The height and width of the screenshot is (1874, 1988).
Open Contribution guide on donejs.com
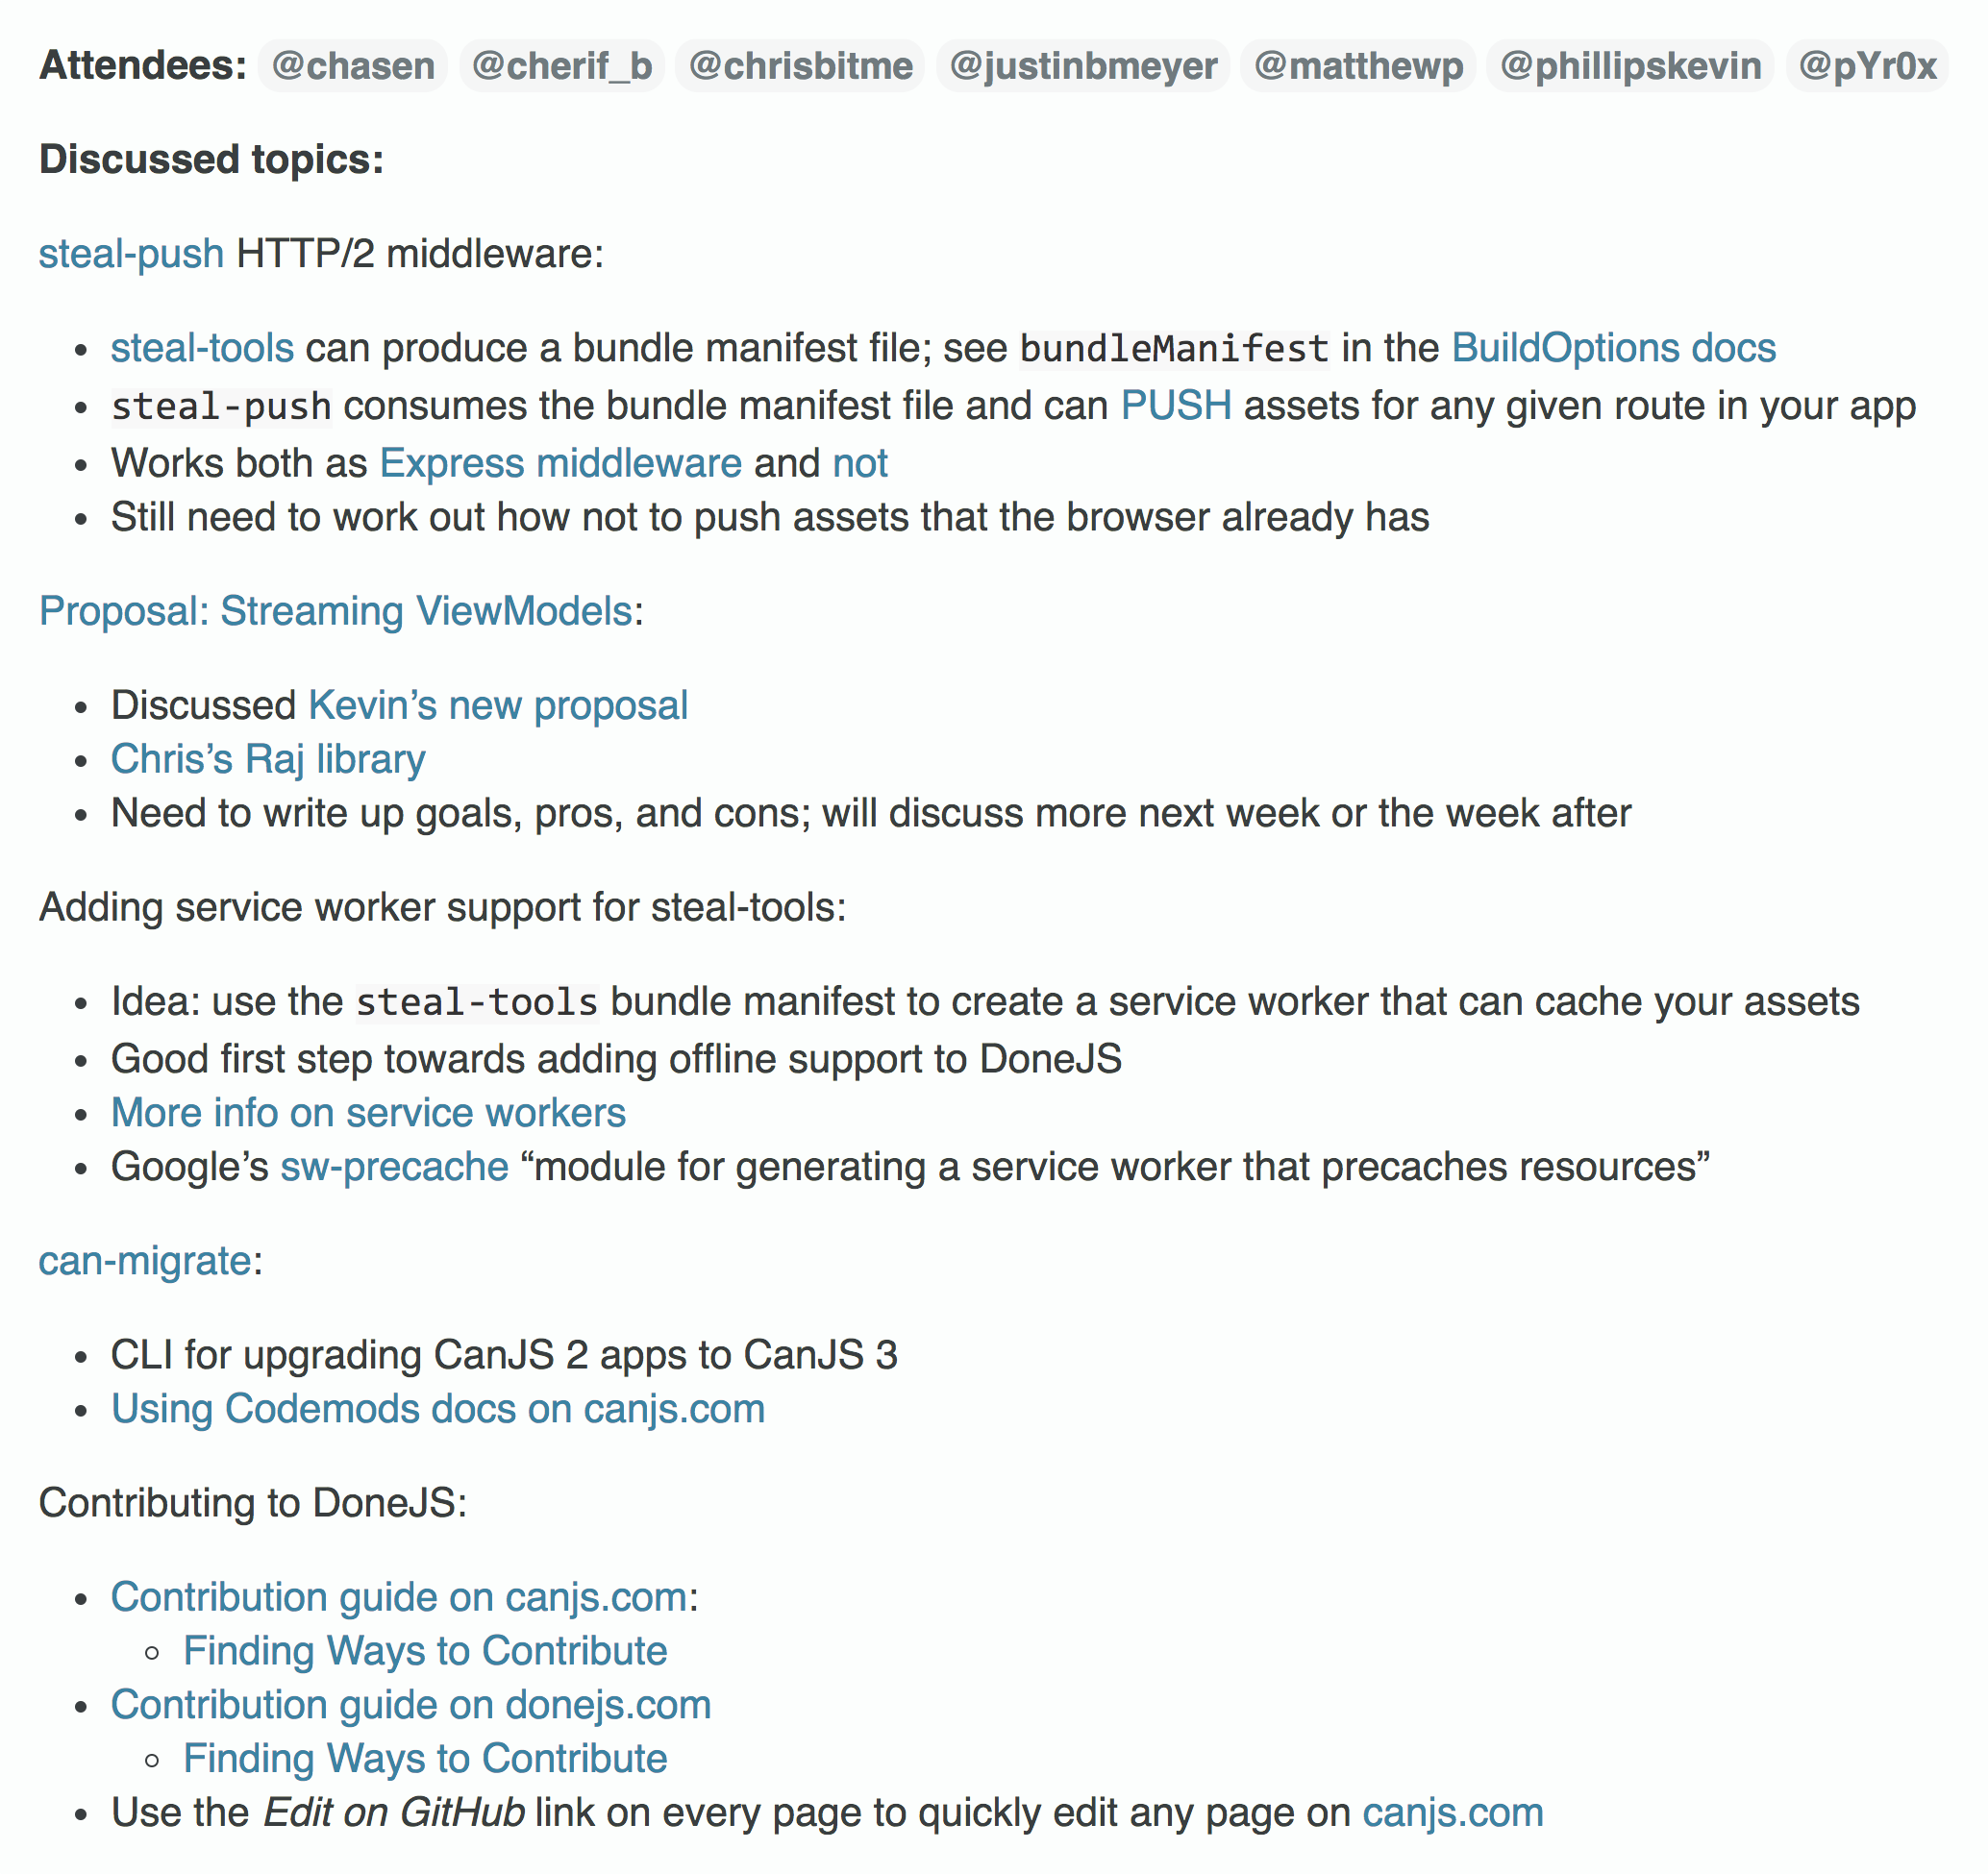(x=411, y=1705)
